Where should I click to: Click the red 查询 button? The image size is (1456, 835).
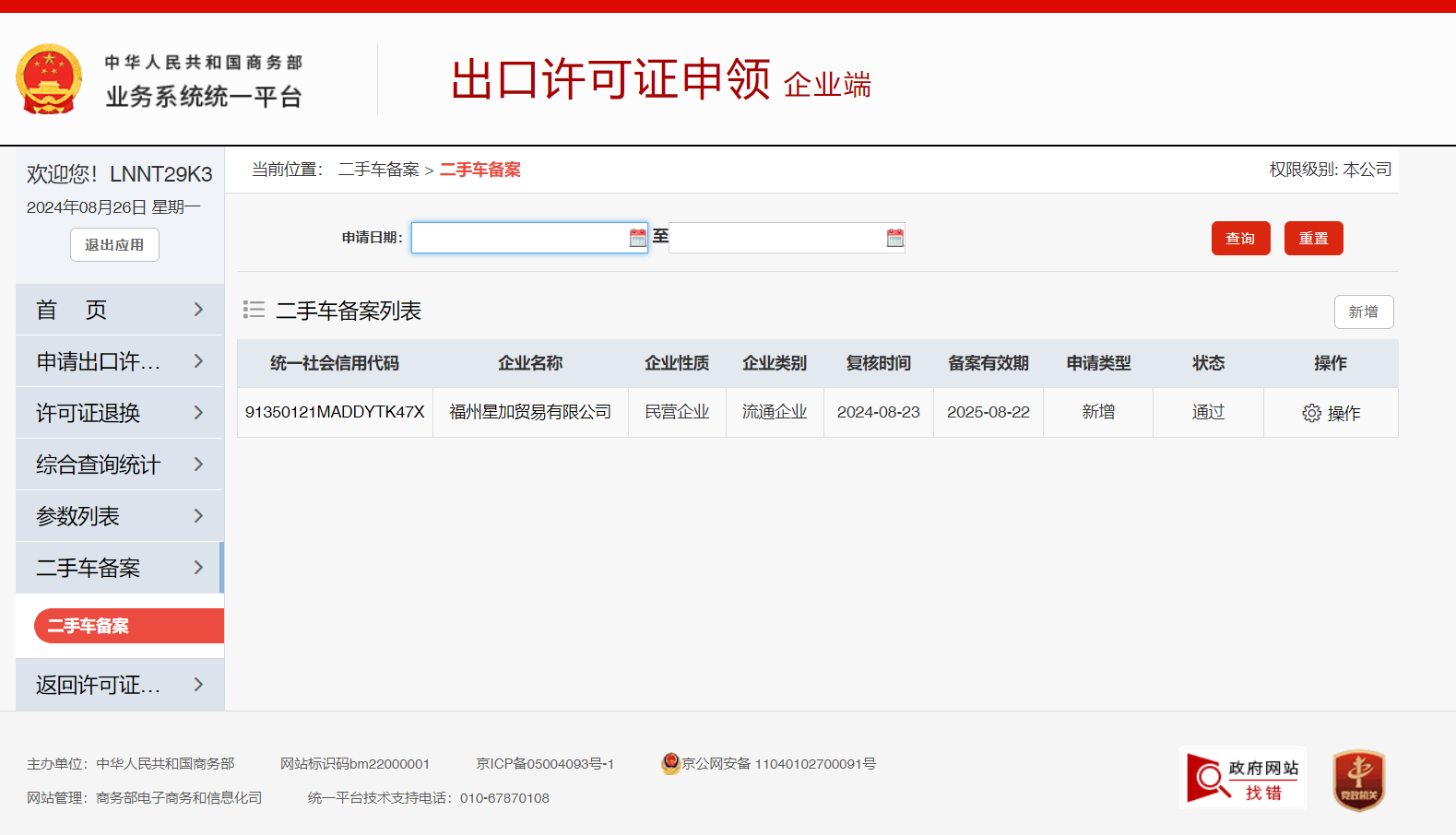pyautogui.click(x=1240, y=239)
